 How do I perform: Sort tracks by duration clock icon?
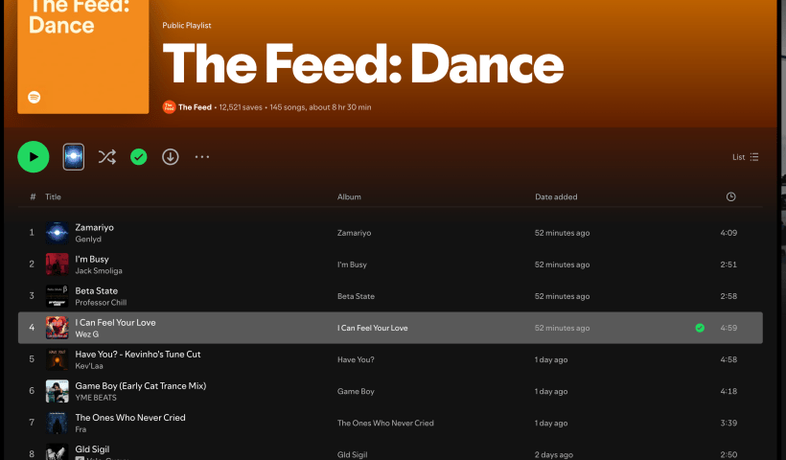click(x=731, y=196)
